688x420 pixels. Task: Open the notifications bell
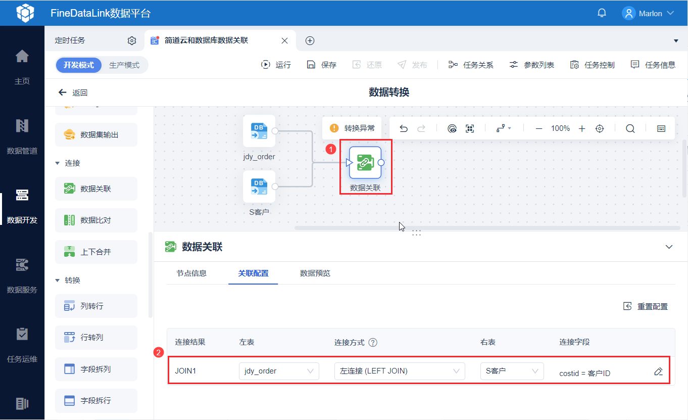point(602,13)
